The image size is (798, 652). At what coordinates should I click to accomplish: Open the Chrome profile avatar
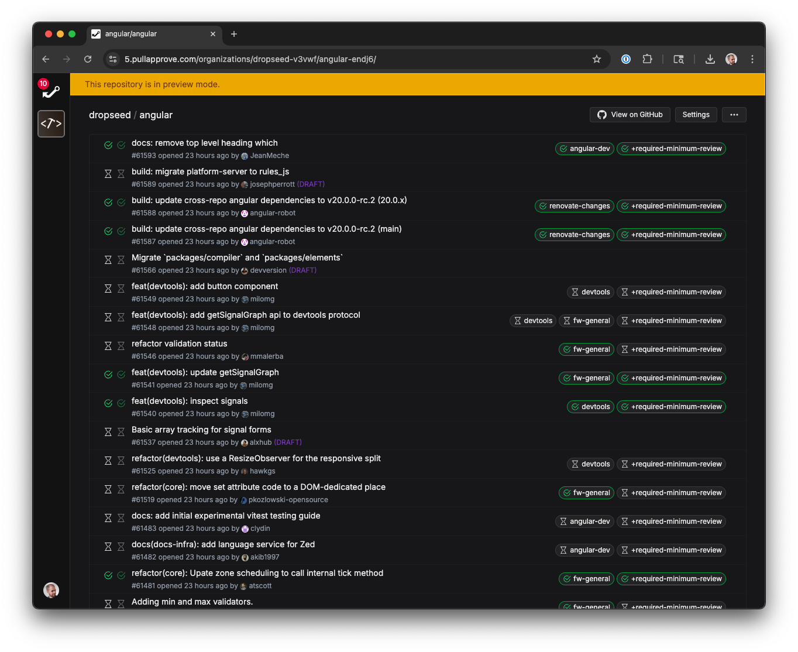731,59
